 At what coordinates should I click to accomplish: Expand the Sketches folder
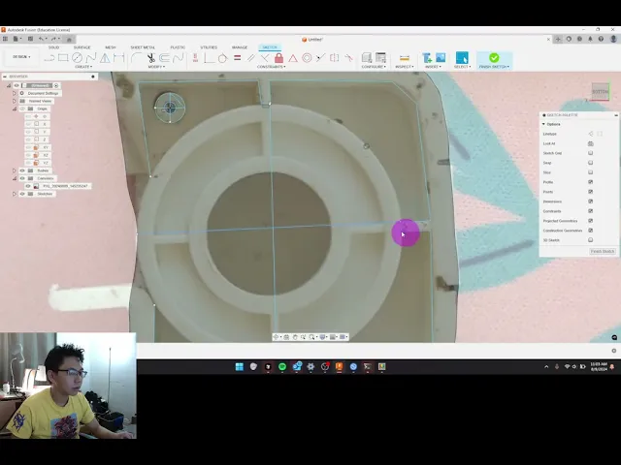15,194
